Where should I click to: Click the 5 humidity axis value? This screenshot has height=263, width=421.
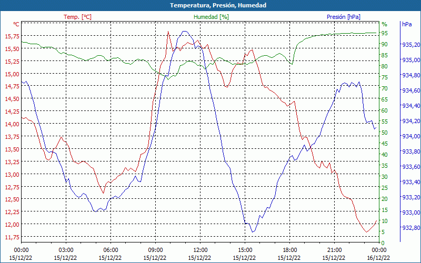click(x=383, y=232)
